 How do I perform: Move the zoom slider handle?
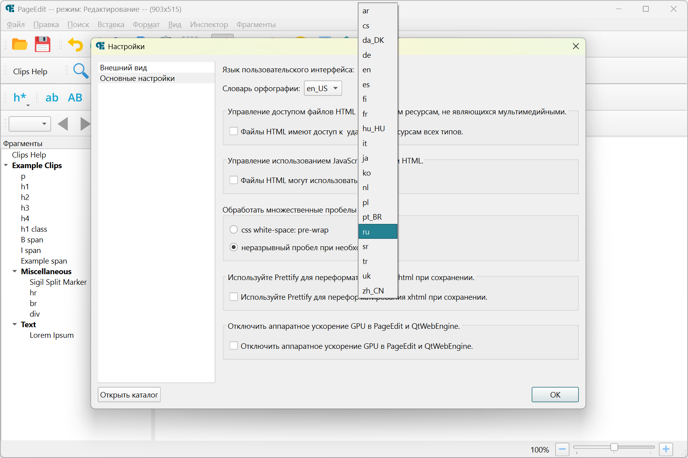614,447
